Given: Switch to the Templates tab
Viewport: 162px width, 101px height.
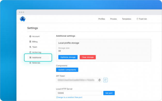Looking at the screenshot, I should 127,19.
